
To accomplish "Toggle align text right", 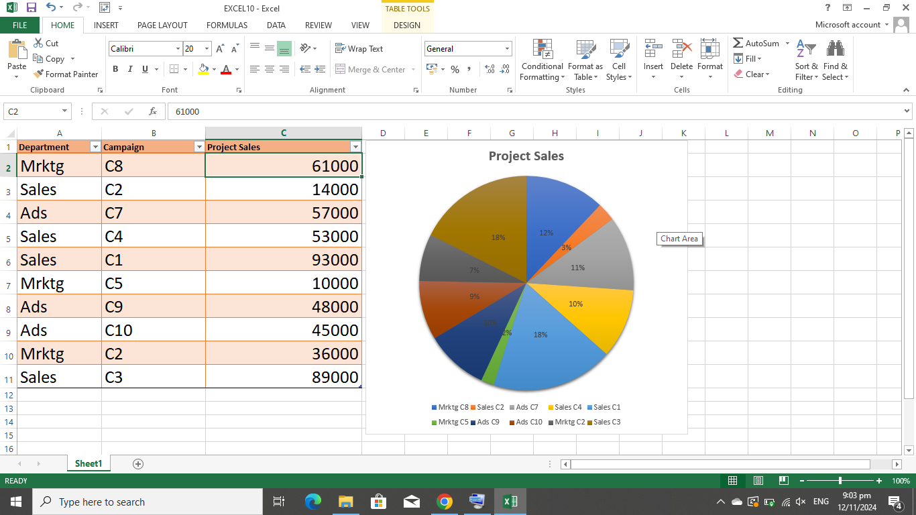I will pos(284,69).
